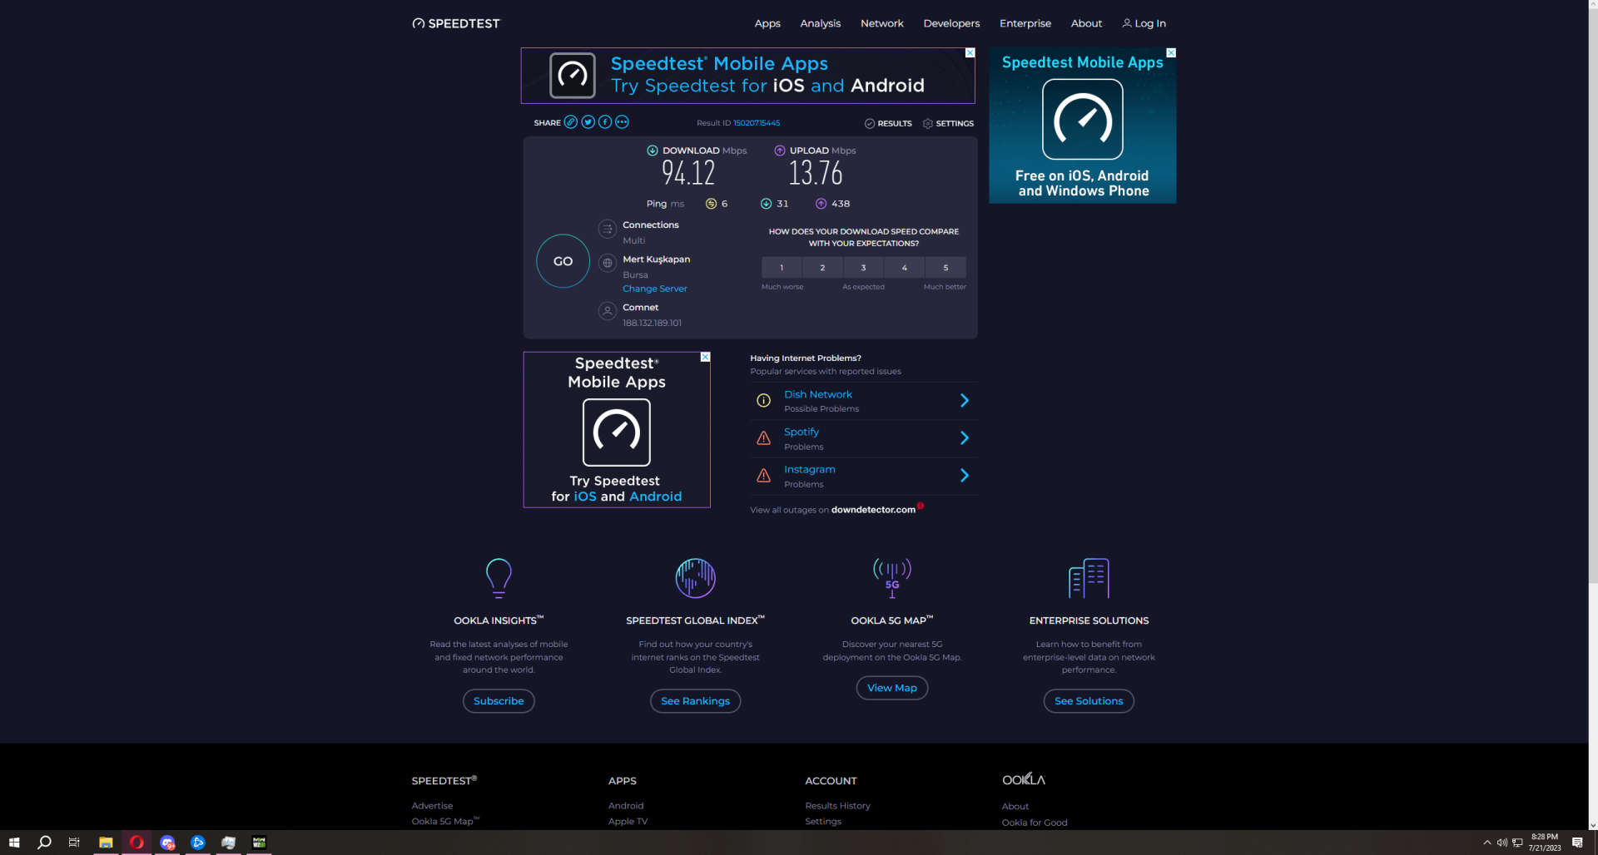Share the result on Facebook
This screenshot has height=855, width=1598.
coord(605,122)
